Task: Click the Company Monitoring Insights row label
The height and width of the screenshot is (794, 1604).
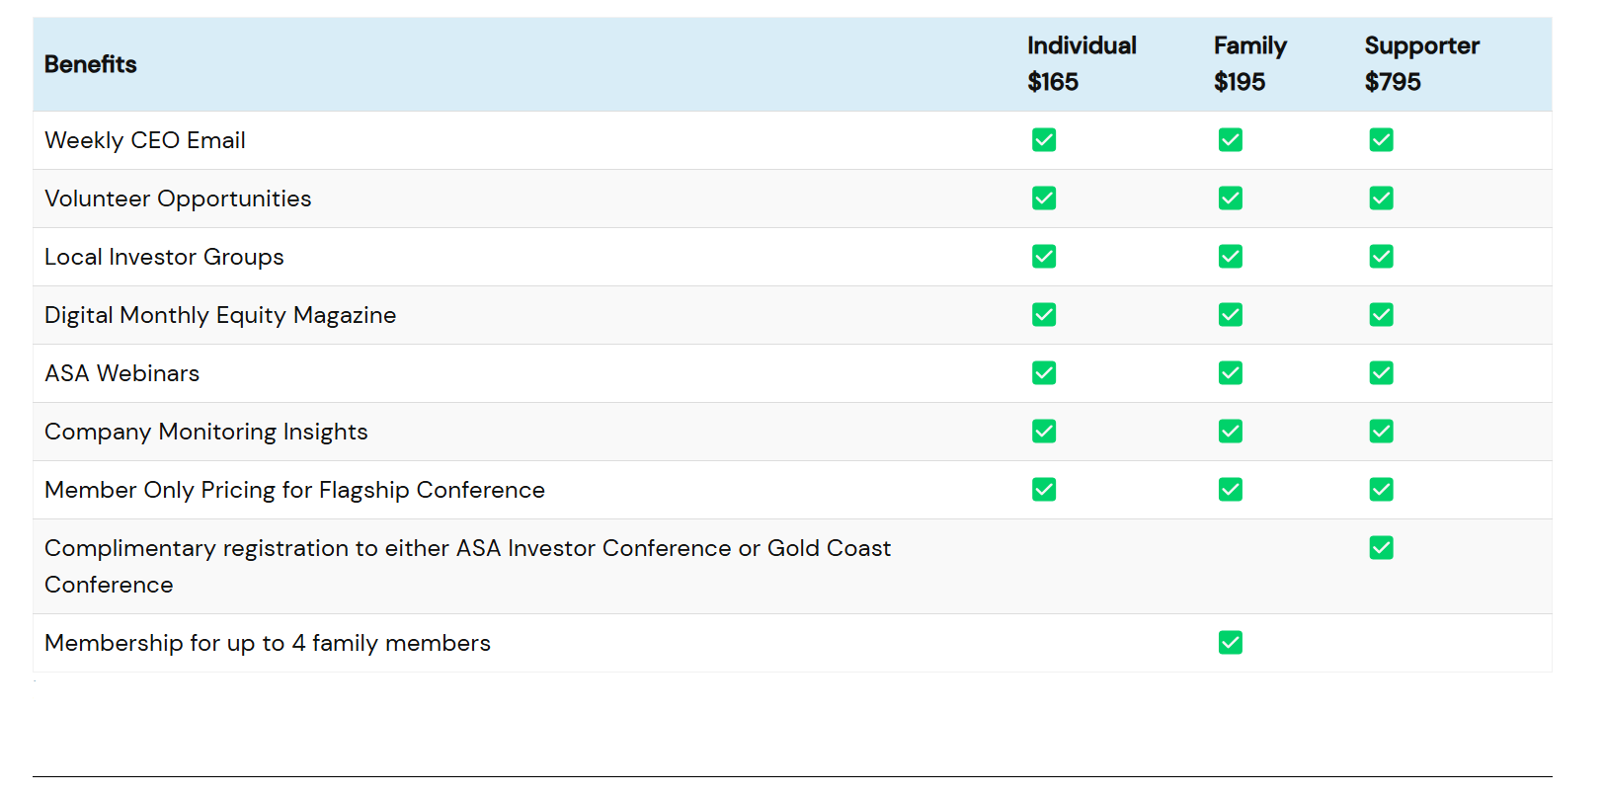Action: click(x=205, y=432)
